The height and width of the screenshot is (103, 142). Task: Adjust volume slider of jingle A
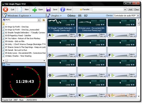point(68,35)
